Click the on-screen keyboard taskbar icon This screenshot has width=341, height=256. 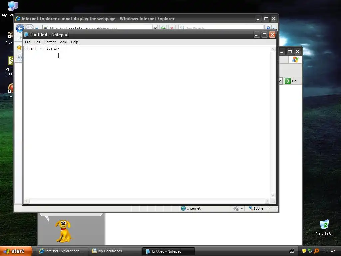pos(292,251)
